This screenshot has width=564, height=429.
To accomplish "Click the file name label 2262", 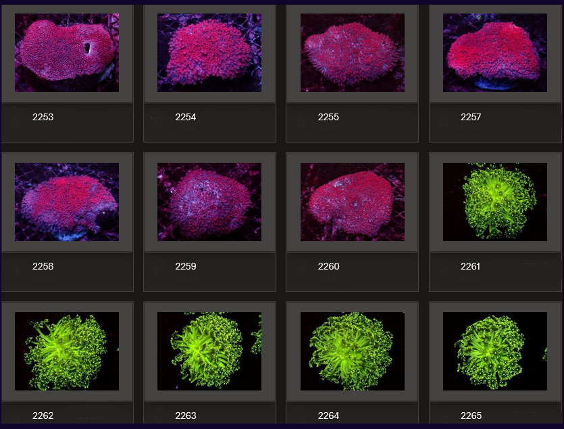I will [x=43, y=415].
